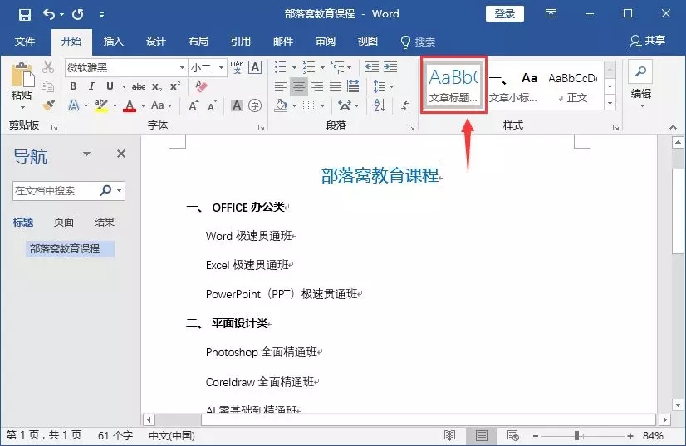Save the document with the floppy icon
The height and width of the screenshot is (446, 686).
click(25, 14)
